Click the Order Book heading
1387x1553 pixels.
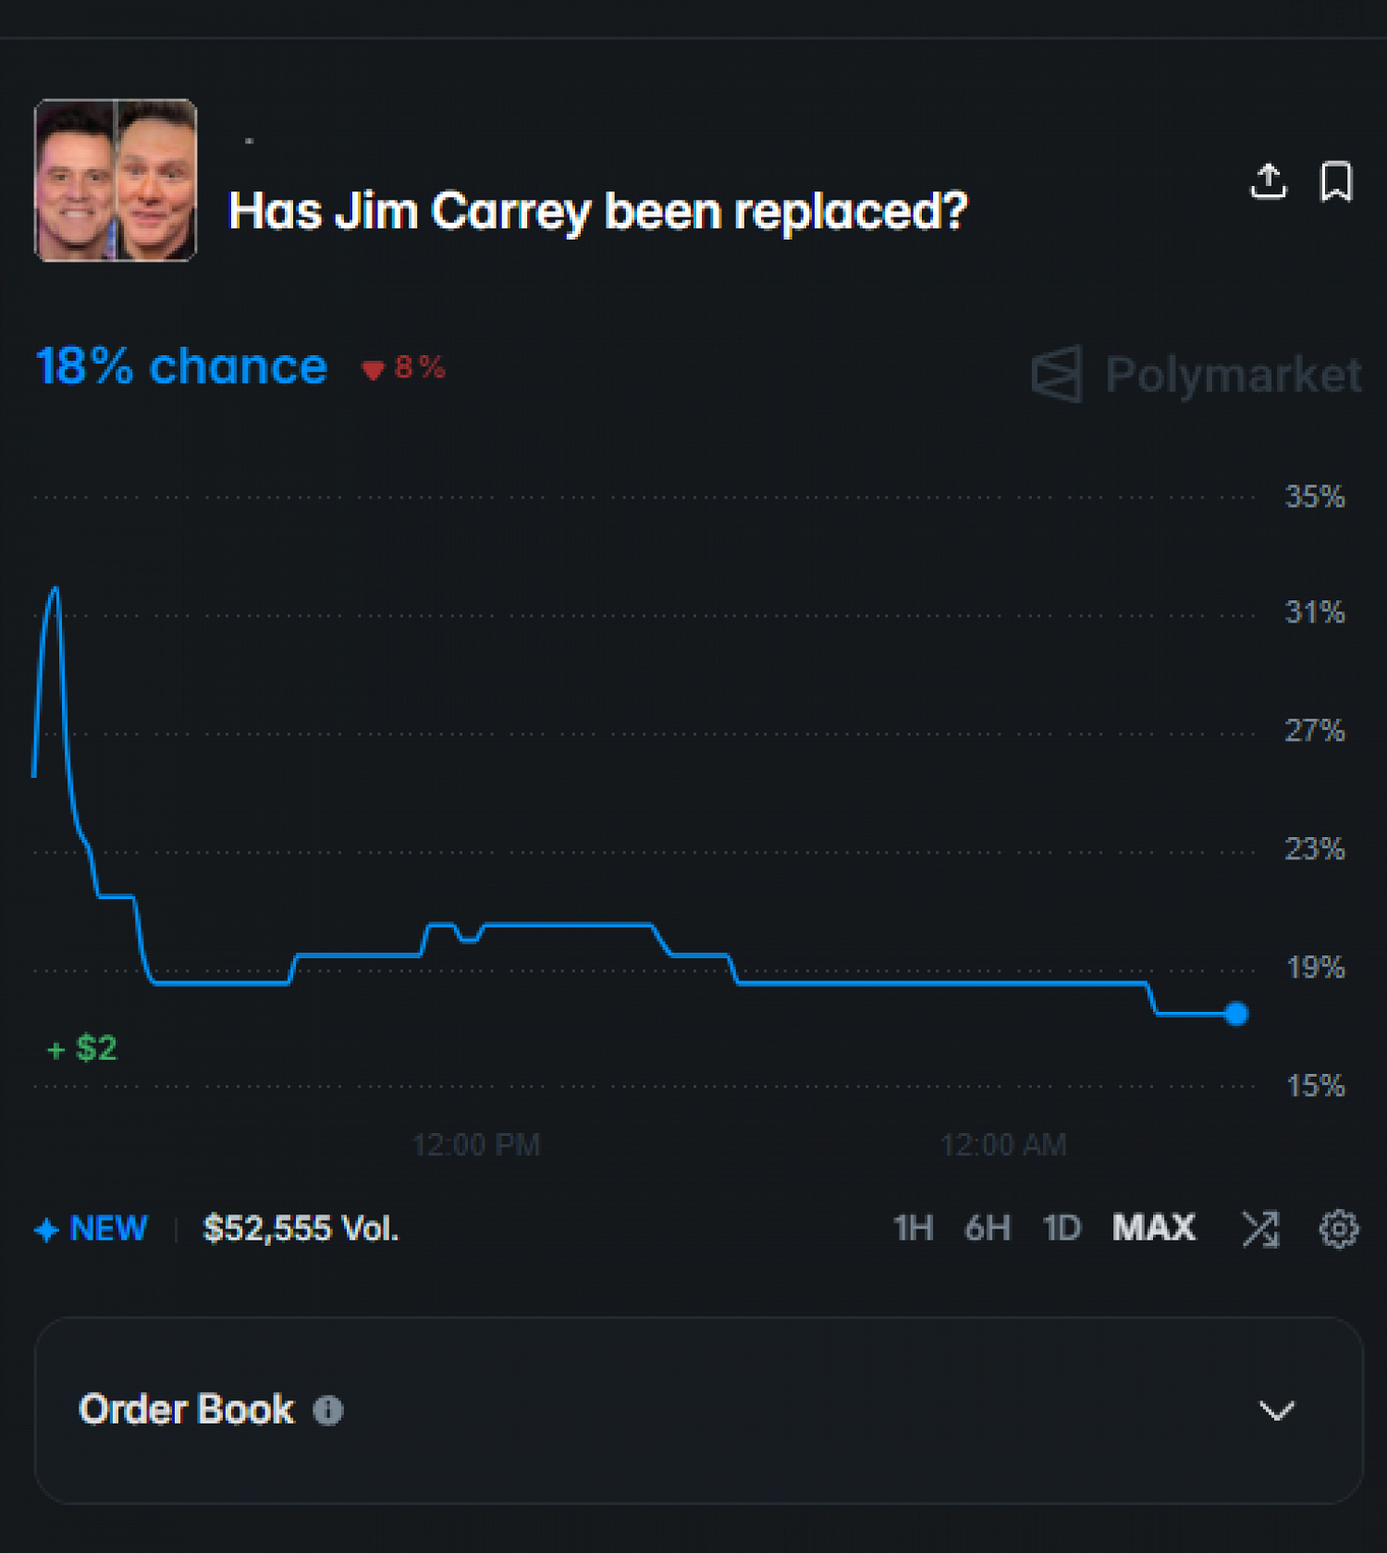point(186,1410)
